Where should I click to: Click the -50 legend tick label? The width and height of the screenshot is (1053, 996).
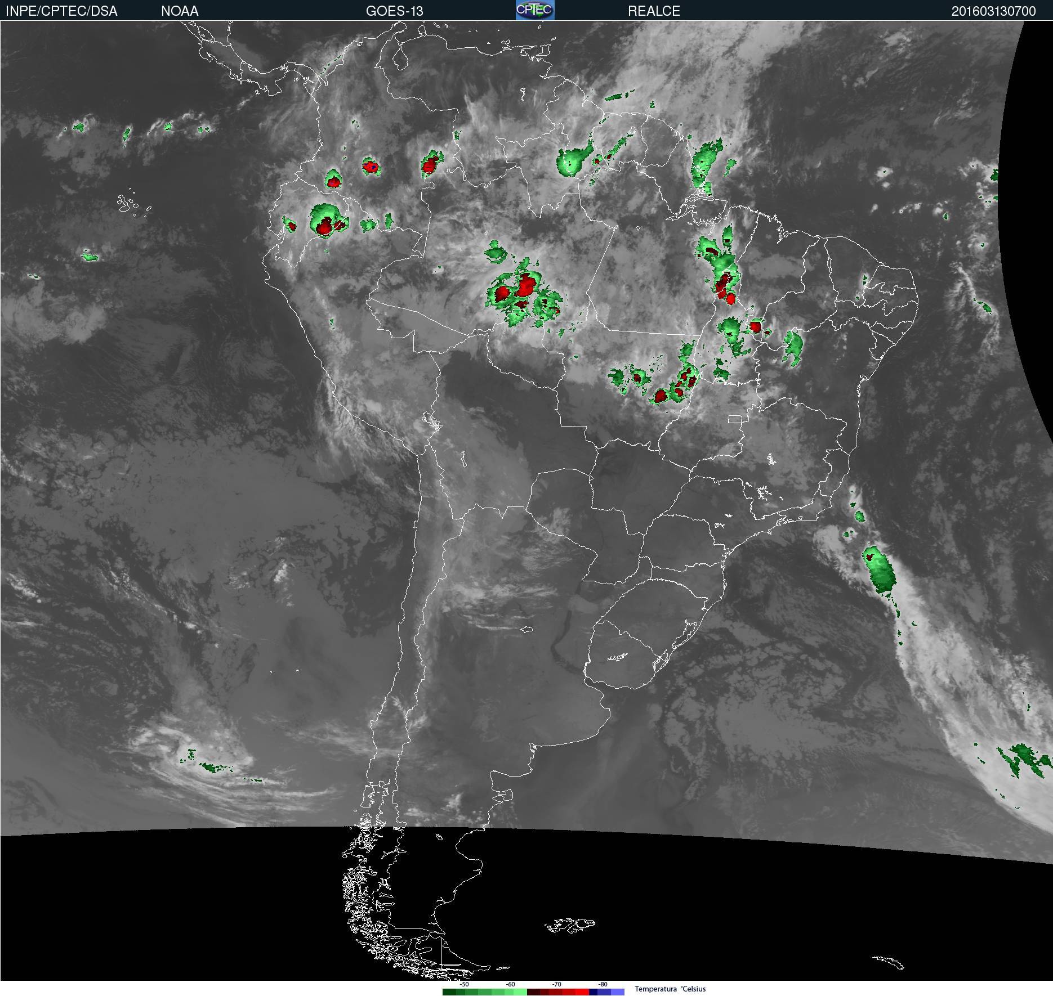coord(464,984)
